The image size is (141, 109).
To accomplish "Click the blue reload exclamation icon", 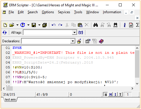I will 23,25.
